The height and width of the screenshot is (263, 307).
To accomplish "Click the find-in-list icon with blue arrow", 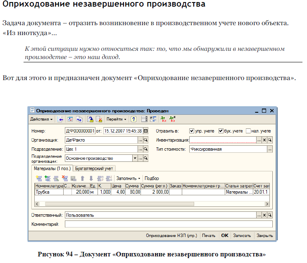I will (x=60, y=119).
